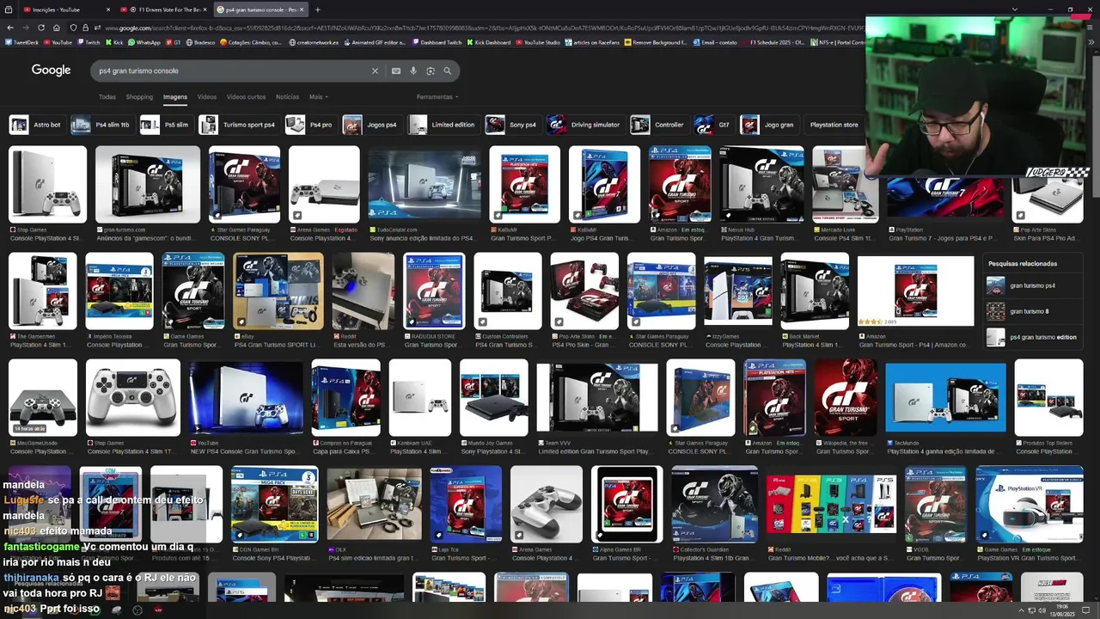The height and width of the screenshot is (619, 1100).
Task: Close the ps4 gran turismo console tab
Action: click(302, 9)
